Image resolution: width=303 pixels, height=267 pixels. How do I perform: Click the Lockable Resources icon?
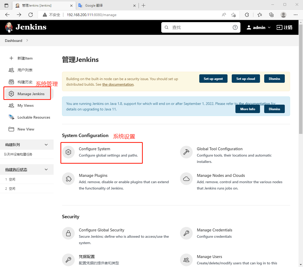coord(11,117)
